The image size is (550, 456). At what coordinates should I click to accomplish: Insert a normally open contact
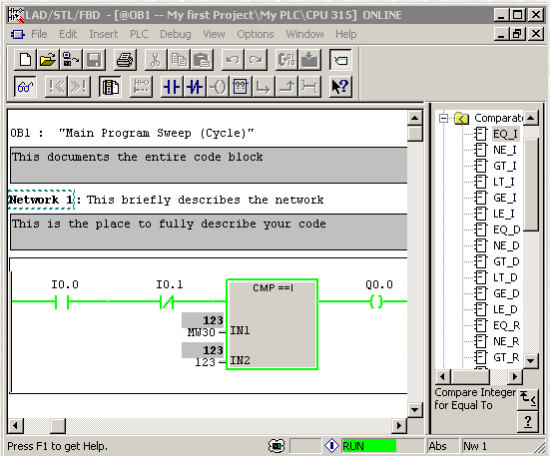click(172, 87)
